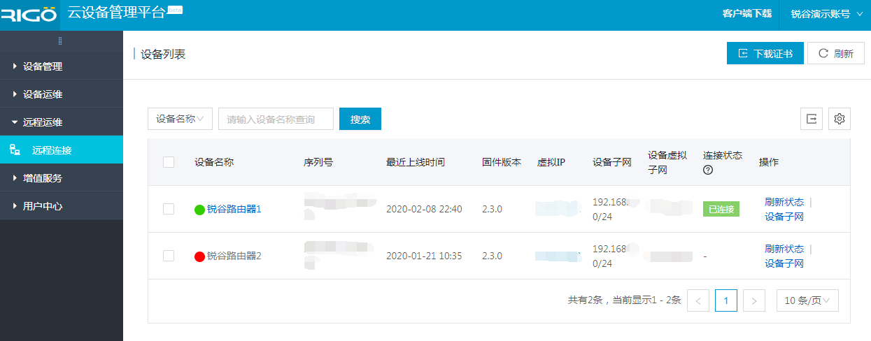The width and height of the screenshot is (871, 341).
Task: Click the 远程连接 sidebar icon
Action: tap(15, 150)
